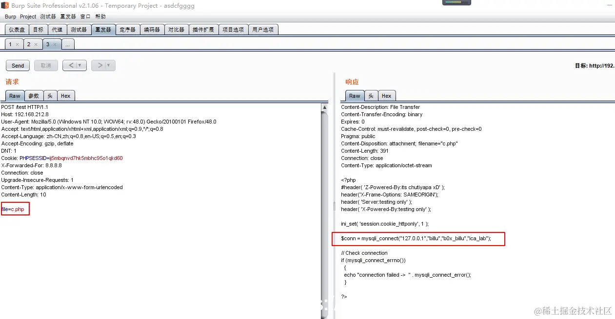Click the "if (mysqli_connect_errno())" line
This screenshot has width=615, height=319.
click(x=373, y=260)
